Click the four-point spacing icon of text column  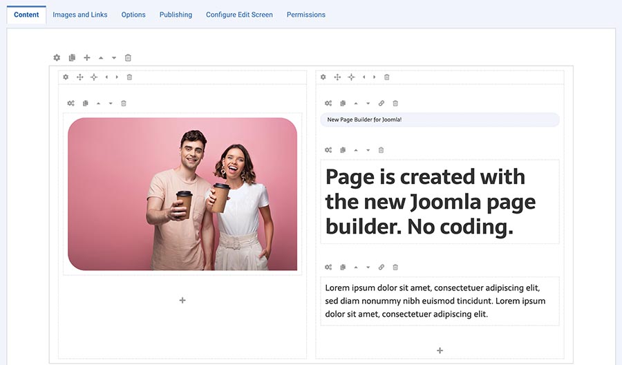click(x=351, y=77)
